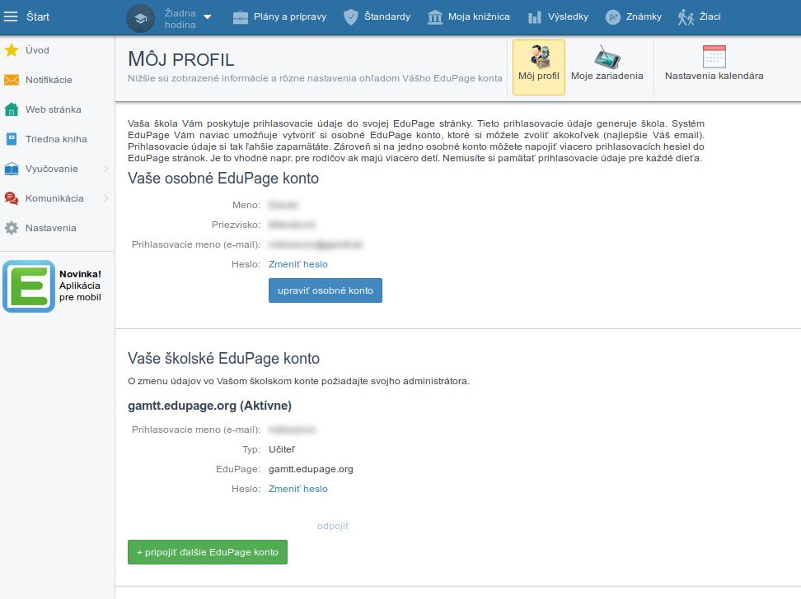Viewport: 801px width, 599px height.
Task: Click the Vaše školské EduPage konto heading
Action: pos(224,358)
